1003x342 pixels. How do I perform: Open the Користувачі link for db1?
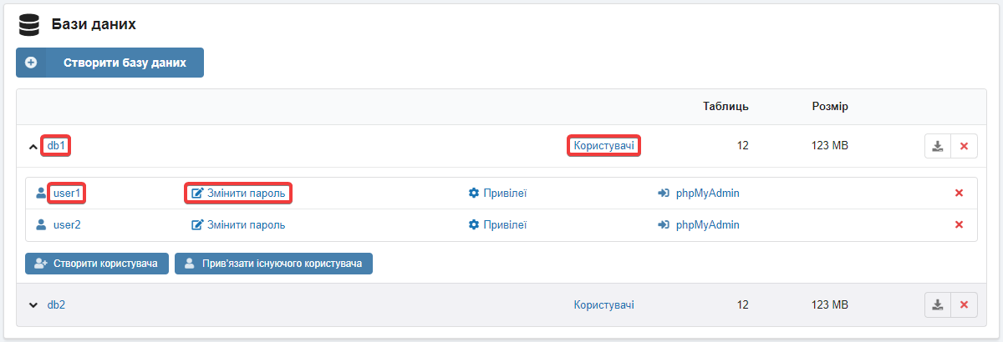click(603, 146)
